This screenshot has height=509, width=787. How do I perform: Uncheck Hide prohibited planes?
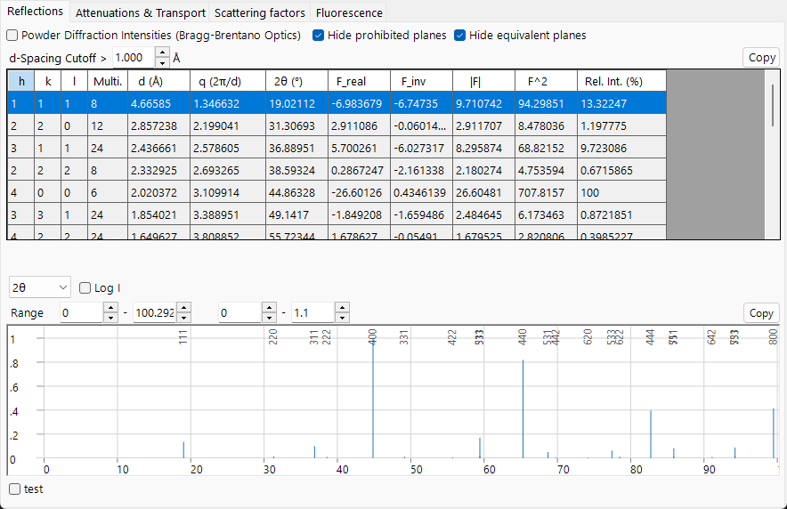[318, 35]
